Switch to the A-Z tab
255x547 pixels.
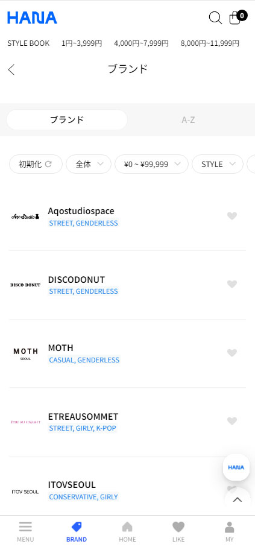(188, 119)
